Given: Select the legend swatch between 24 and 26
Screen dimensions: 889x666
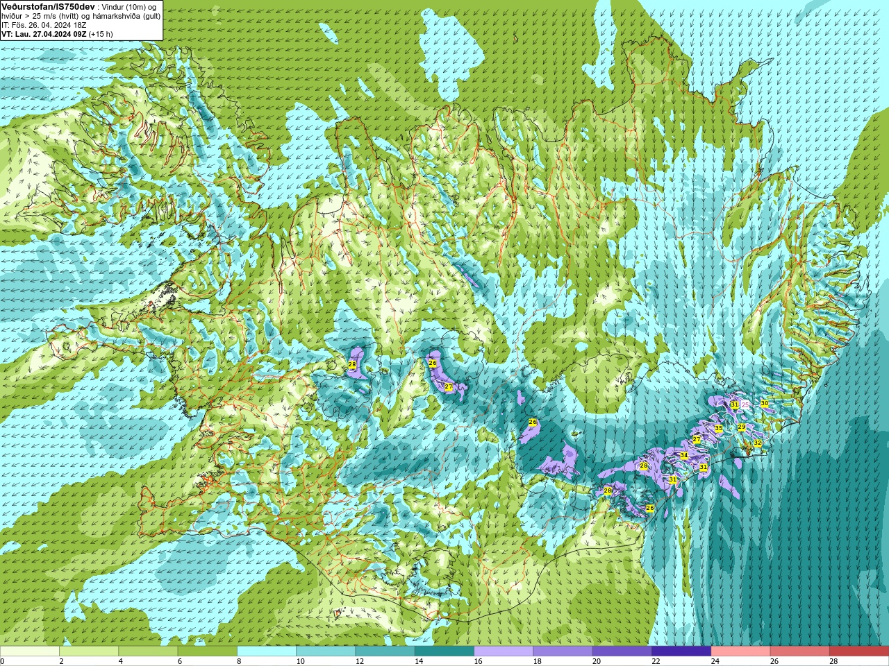Looking at the screenshot, I should coord(740,651).
